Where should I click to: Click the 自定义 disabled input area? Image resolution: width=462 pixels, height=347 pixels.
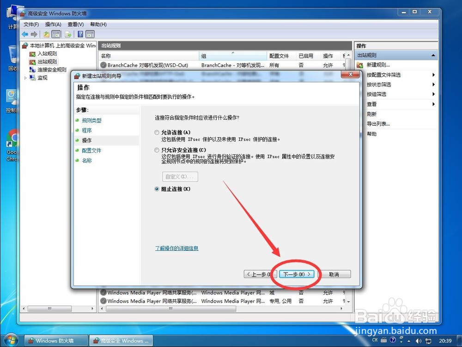(x=179, y=177)
